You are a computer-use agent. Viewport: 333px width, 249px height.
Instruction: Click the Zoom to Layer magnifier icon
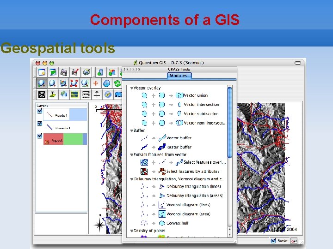coord(85,83)
